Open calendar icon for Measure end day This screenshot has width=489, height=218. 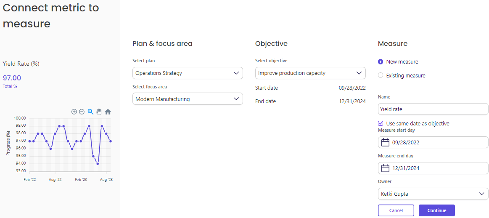(x=385, y=168)
